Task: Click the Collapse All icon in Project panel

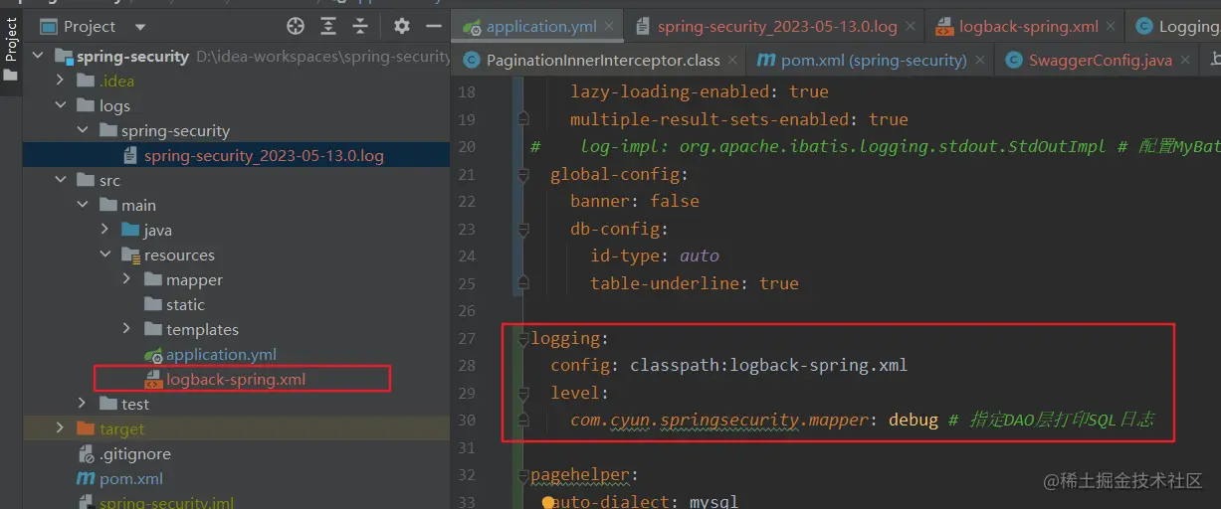Action: point(360,26)
